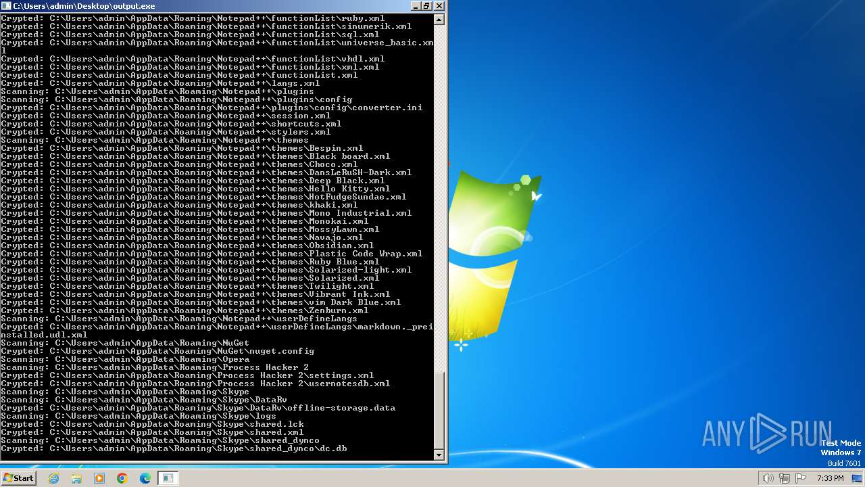Click the 7:33 PM system clock

(830, 478)
